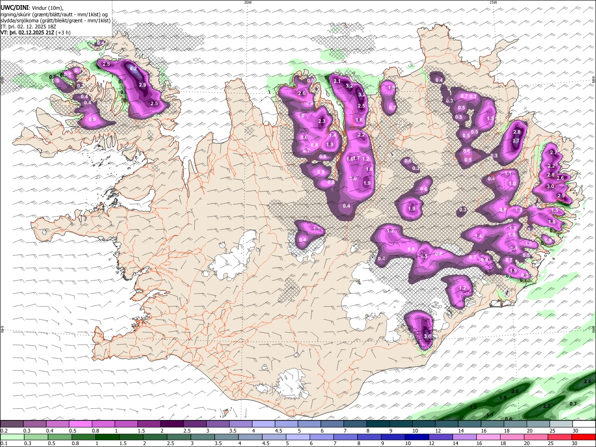The width and height of the screenshot is (596, 447).
Task: Click the 'UWC/DINI' title text
Action: click(14, 7)
